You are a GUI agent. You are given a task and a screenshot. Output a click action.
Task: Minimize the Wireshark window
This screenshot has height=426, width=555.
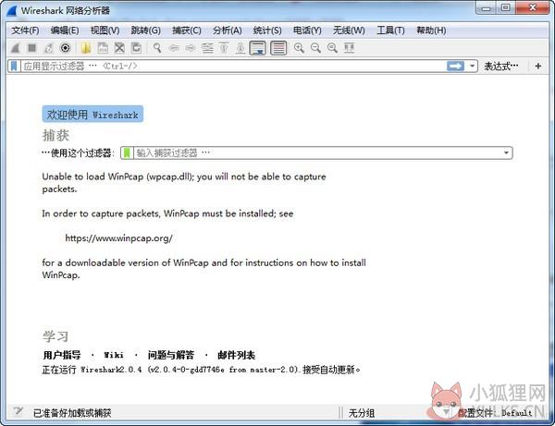[487, 7]
